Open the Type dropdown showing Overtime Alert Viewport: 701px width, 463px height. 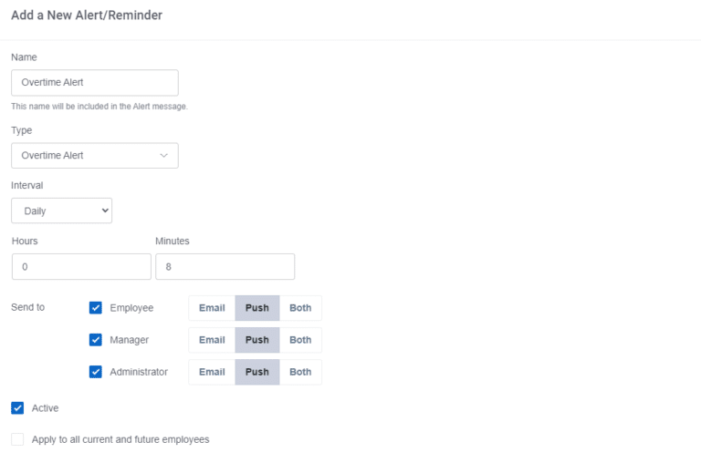click(x=95, y=155)
